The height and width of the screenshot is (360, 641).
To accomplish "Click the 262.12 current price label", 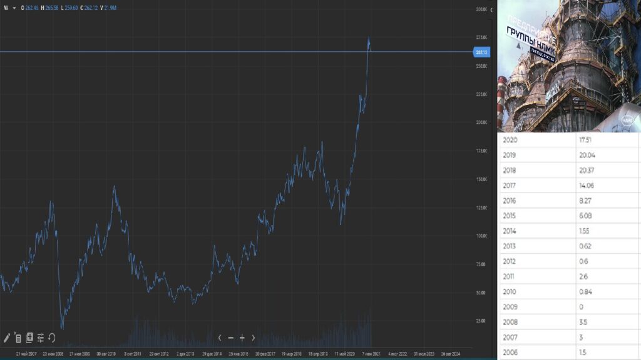I will [481, 52].
